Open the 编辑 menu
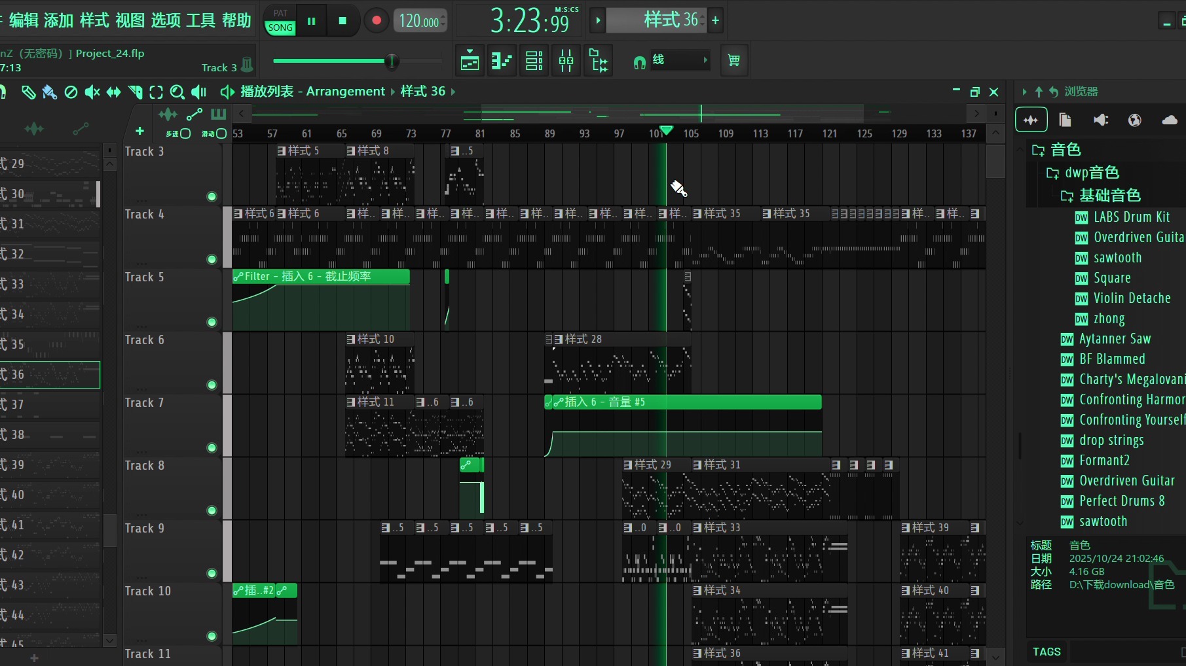The height and width of the screenshot is (666, 1186). [24, 20]
